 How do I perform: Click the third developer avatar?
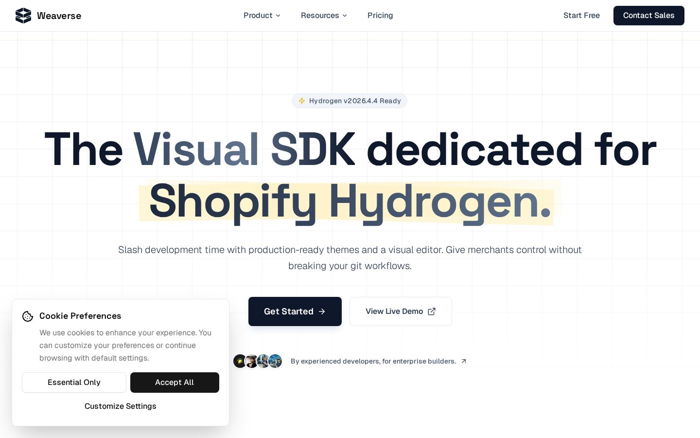(x=263, y=361)
